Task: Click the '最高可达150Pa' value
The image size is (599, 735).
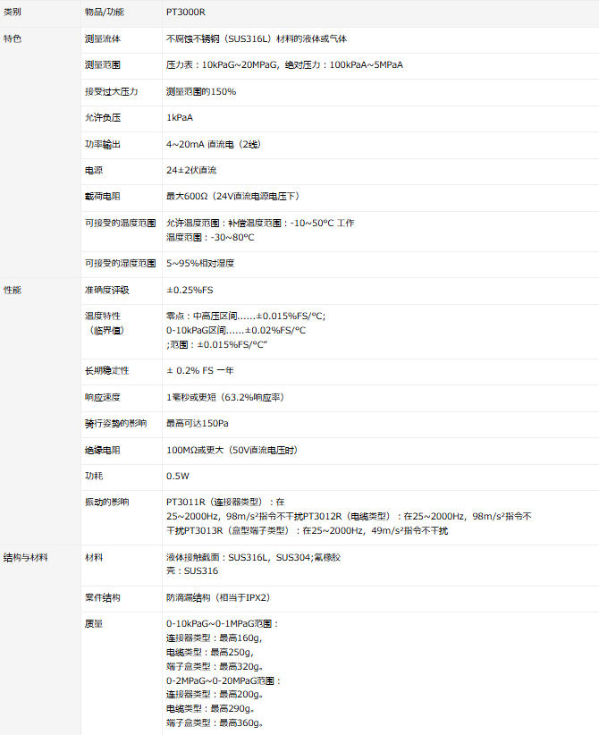Action: [x=198, y=423]
